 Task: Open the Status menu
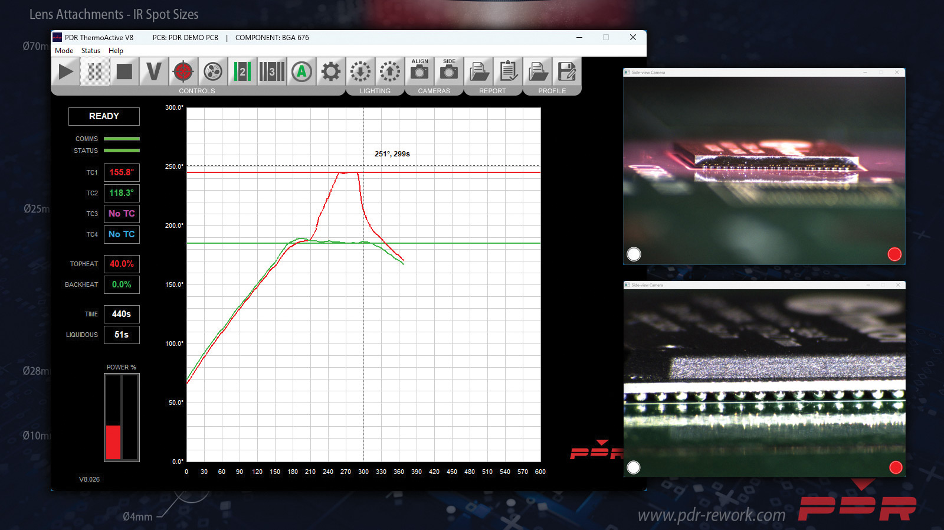91,51
